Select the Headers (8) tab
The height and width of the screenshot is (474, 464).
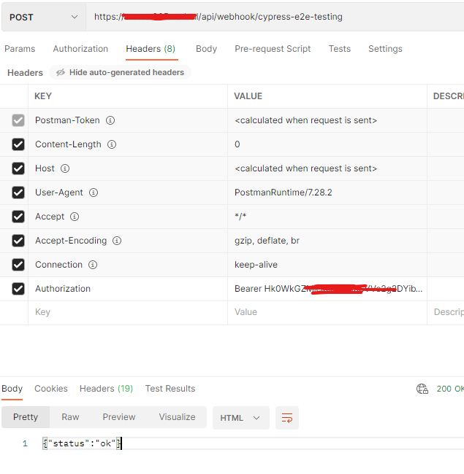click(x=151, y=49)
